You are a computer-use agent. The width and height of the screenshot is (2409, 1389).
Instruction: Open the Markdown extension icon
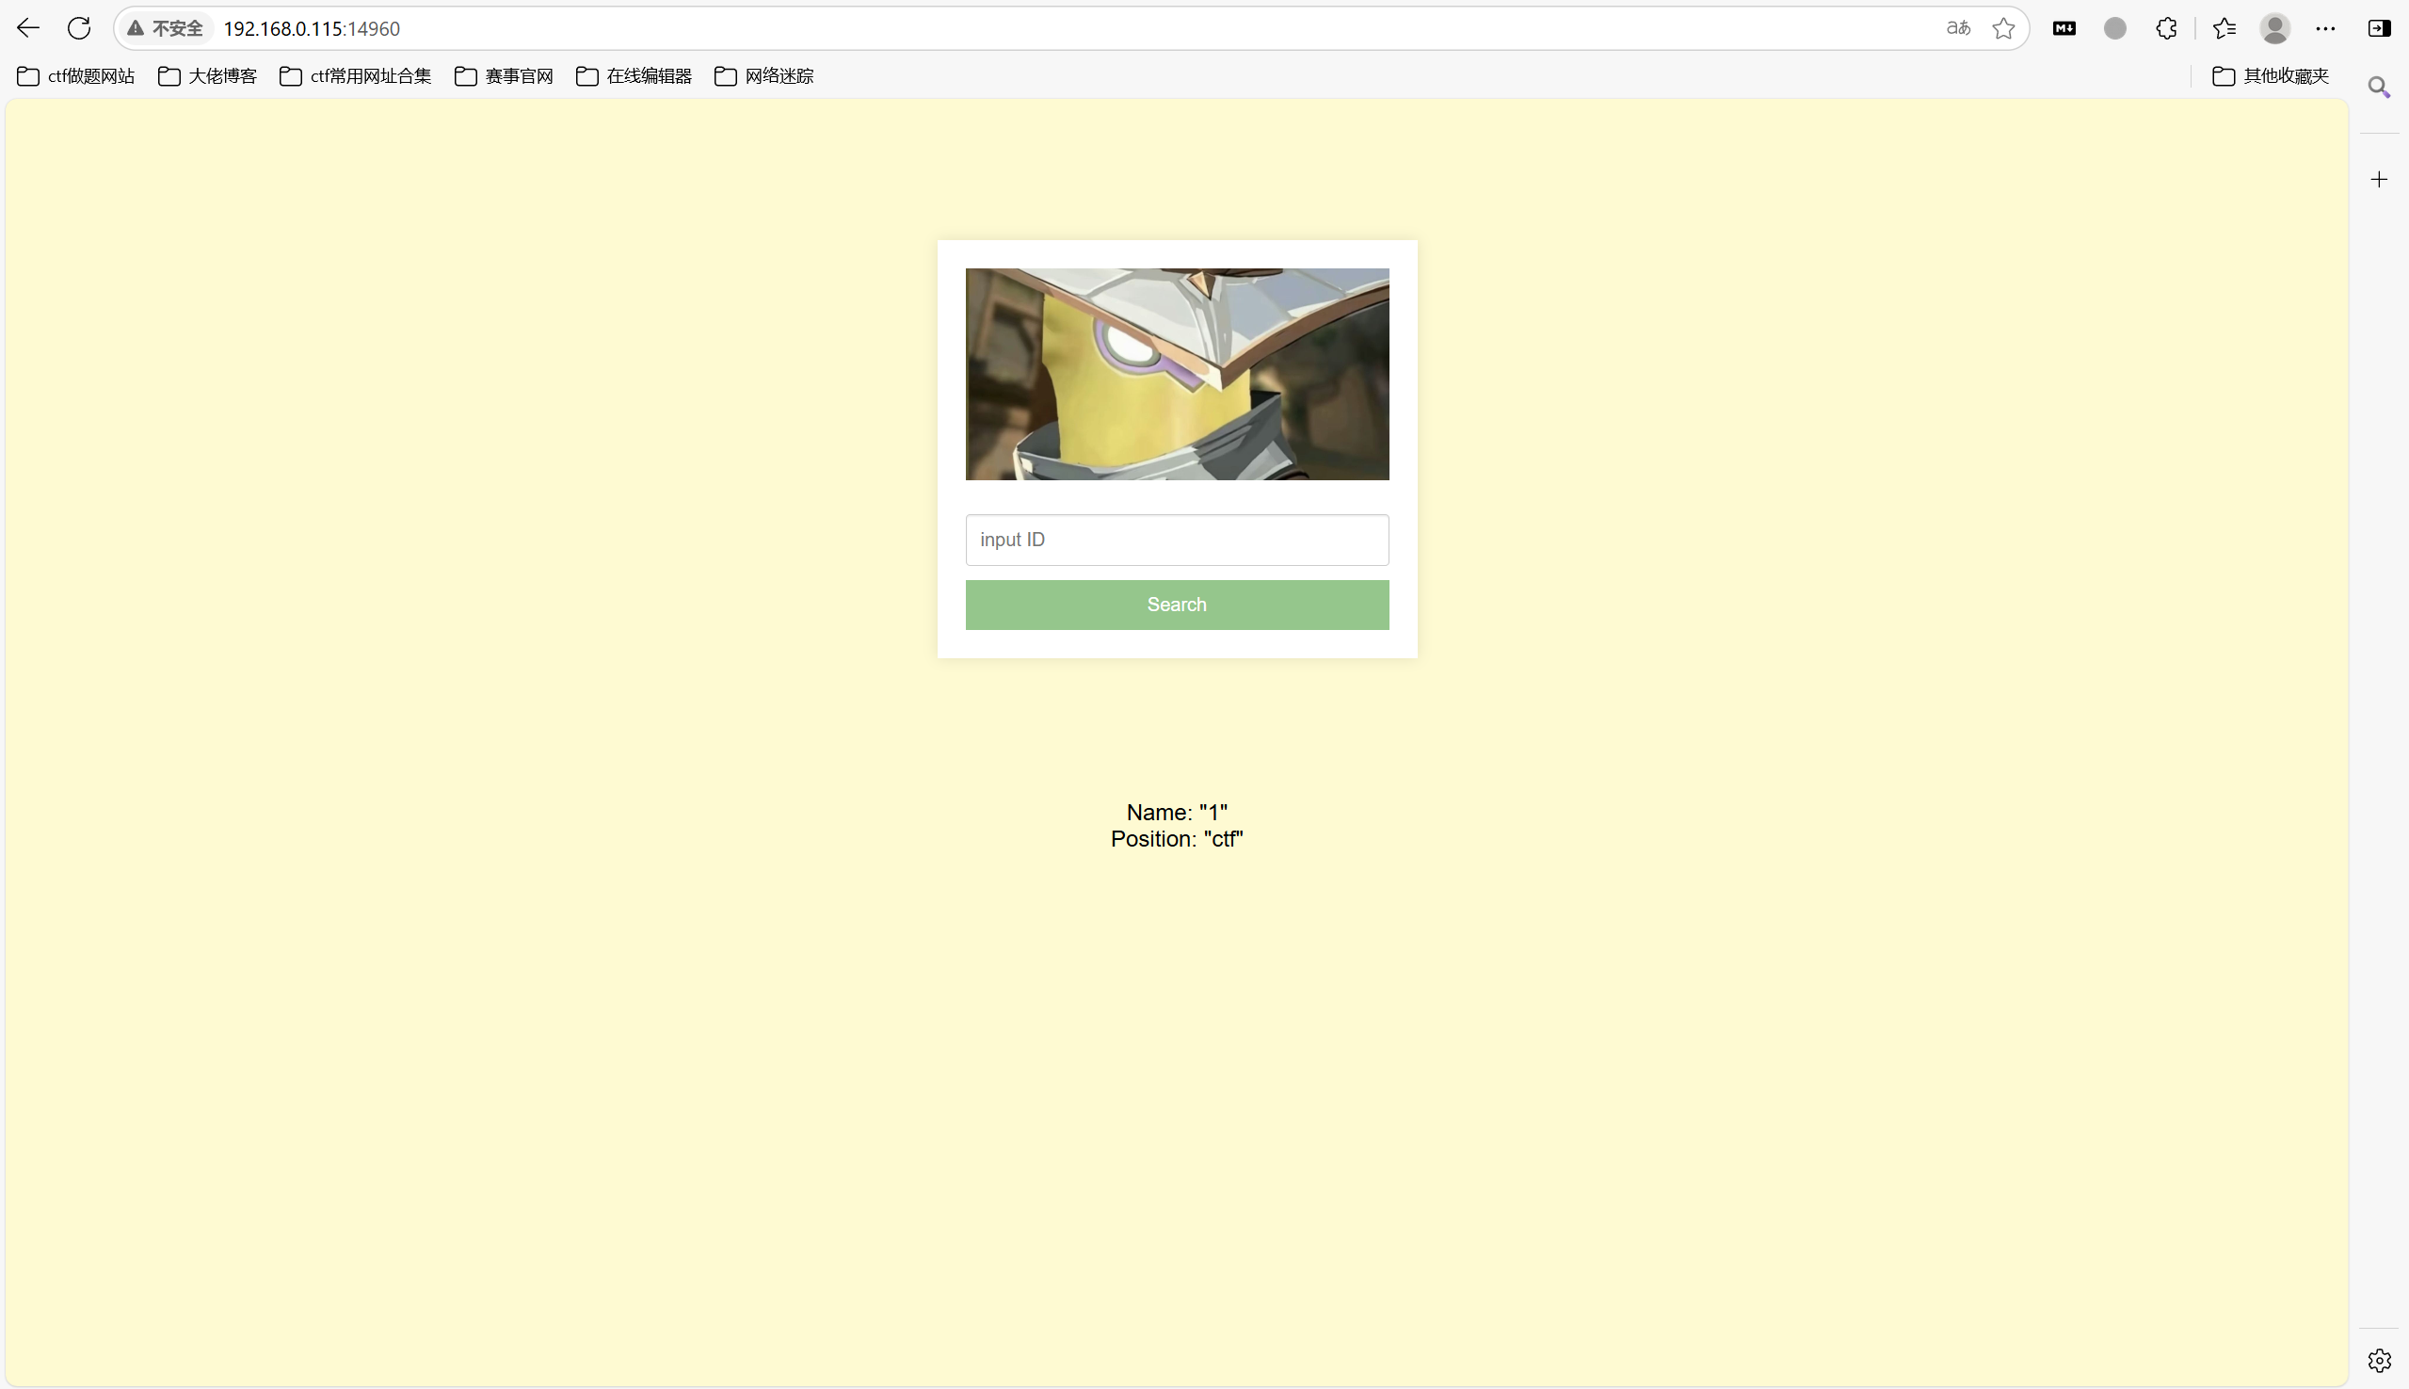[x=2064, y=28]
